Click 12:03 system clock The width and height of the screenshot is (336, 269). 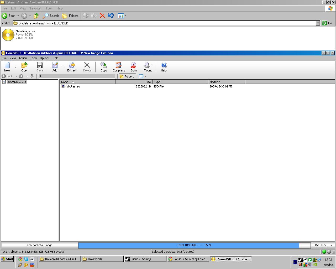(328, 260)
